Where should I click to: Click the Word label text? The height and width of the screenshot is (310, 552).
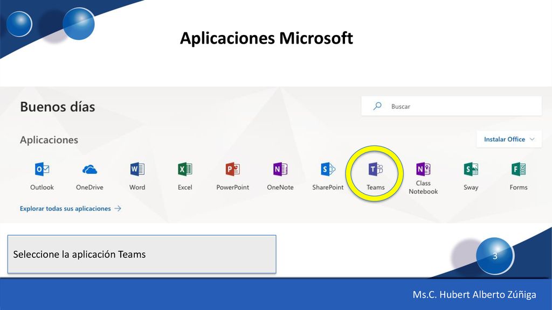137,187
